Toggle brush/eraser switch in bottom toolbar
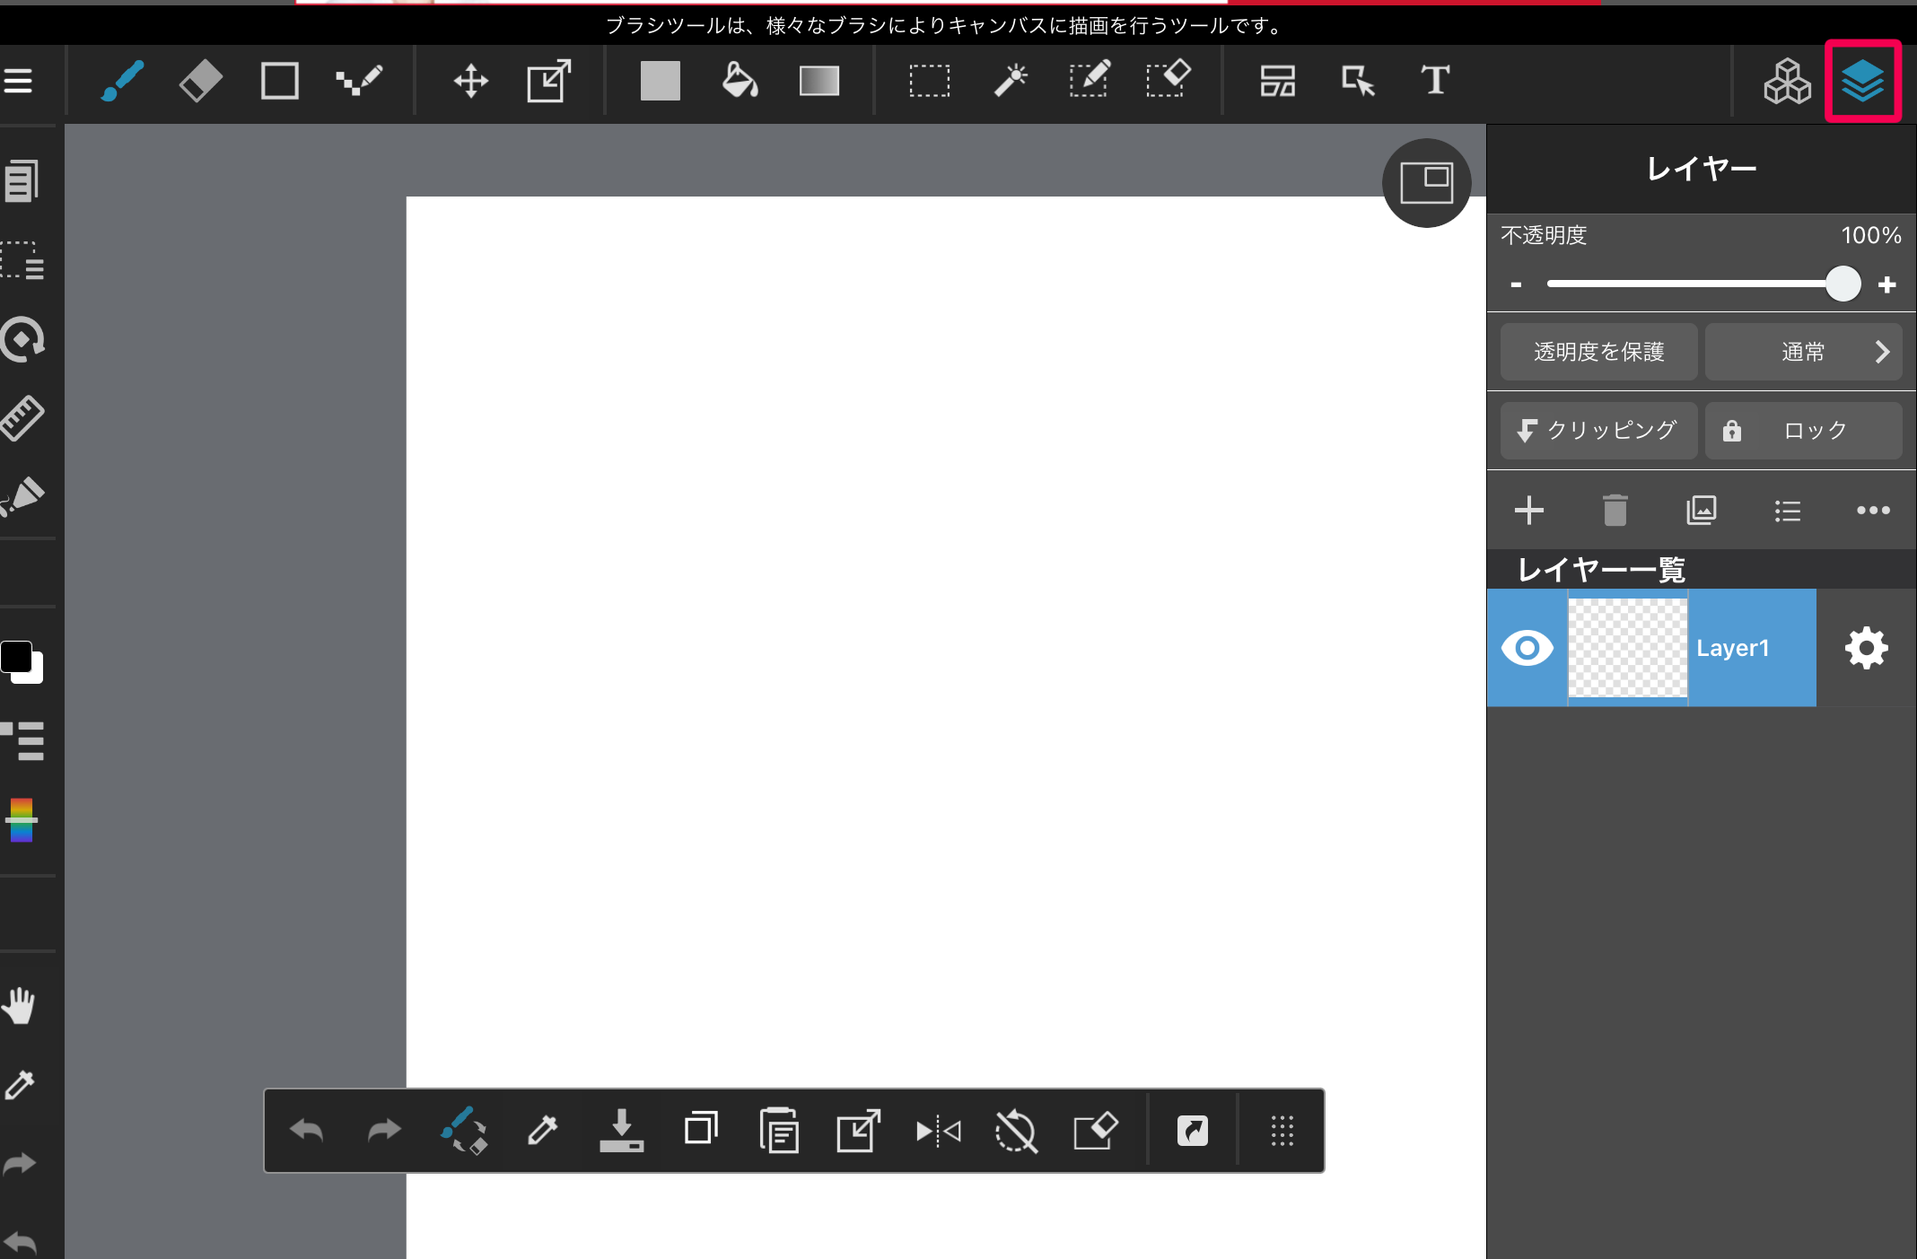Viewport: 1917px width, 1259px height. tap(464, 1131)
